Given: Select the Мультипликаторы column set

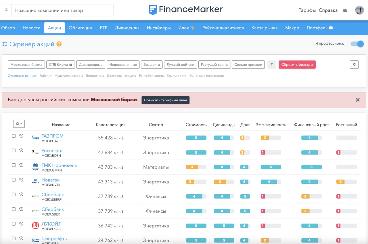Looking at the screenshot, I should point(69,76).
